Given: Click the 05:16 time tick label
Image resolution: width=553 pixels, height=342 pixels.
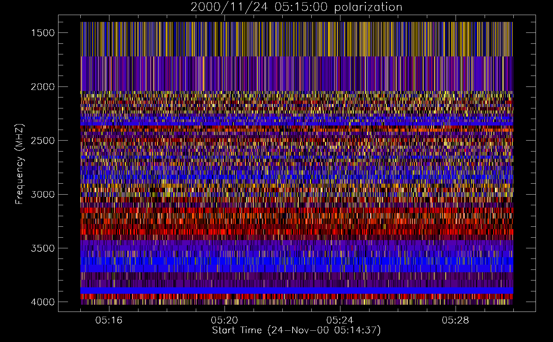Looking at the screenshot, I should pyautogui.click(x=109, y=320).
